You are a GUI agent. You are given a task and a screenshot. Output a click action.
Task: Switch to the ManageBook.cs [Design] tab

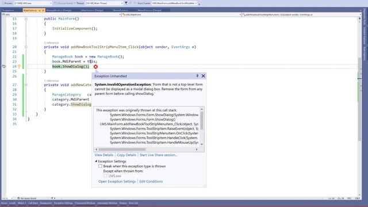click(59, 10)
